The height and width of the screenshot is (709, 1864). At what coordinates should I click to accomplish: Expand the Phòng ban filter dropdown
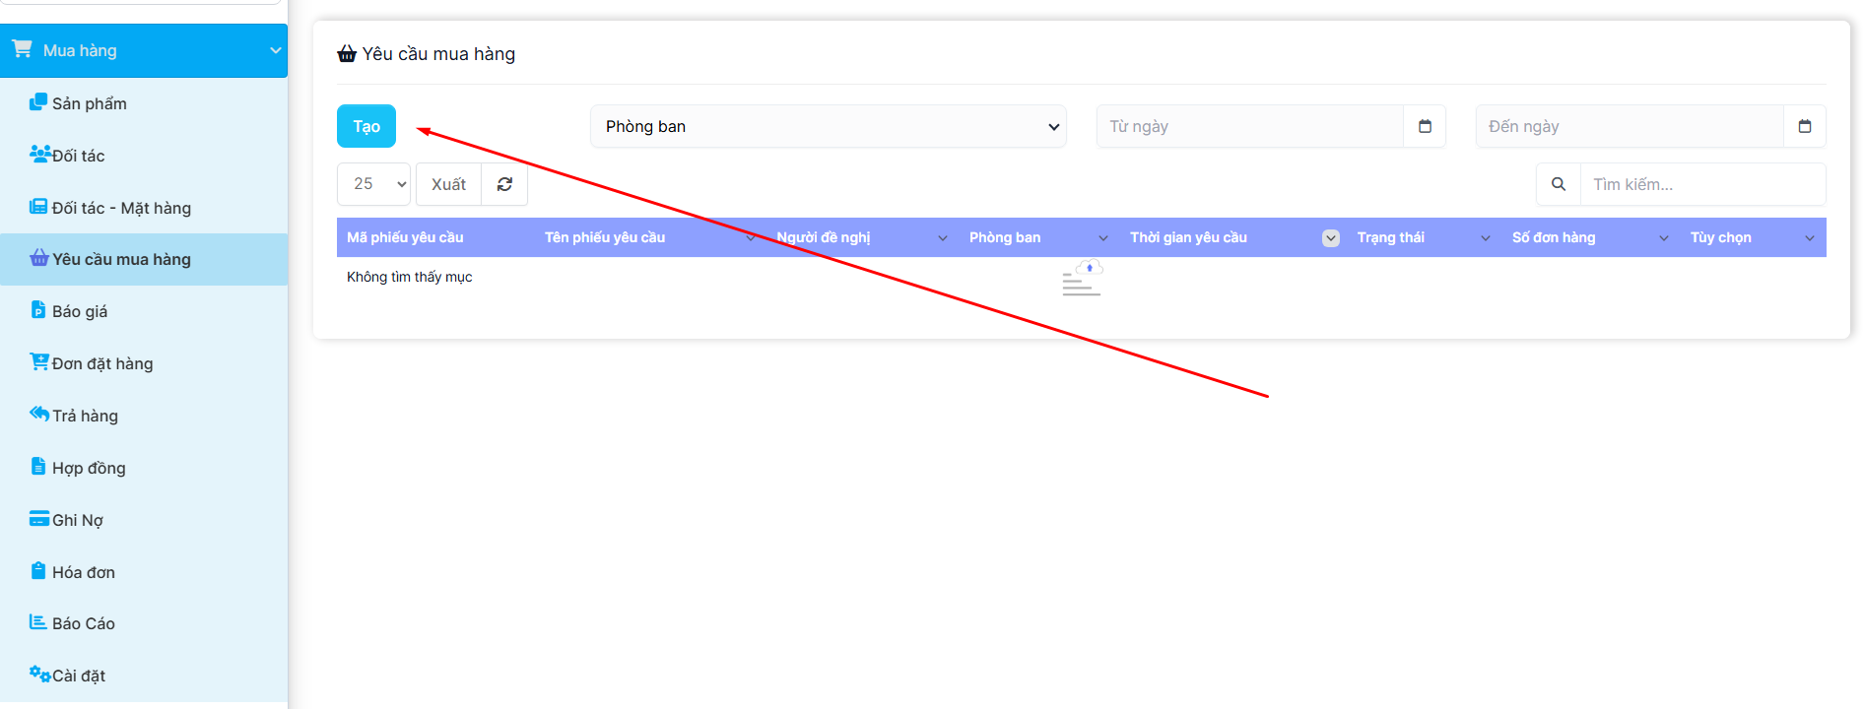click(x=828, y=126)
